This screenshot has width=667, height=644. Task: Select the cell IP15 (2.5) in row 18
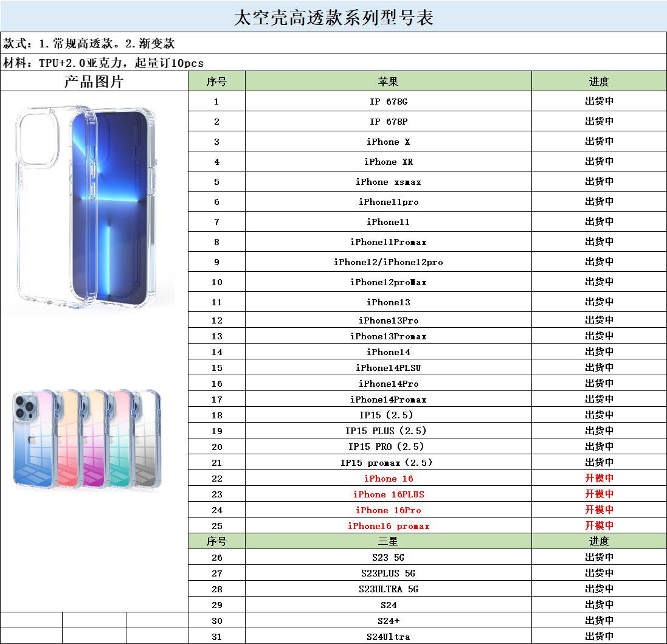click(389, 415)
